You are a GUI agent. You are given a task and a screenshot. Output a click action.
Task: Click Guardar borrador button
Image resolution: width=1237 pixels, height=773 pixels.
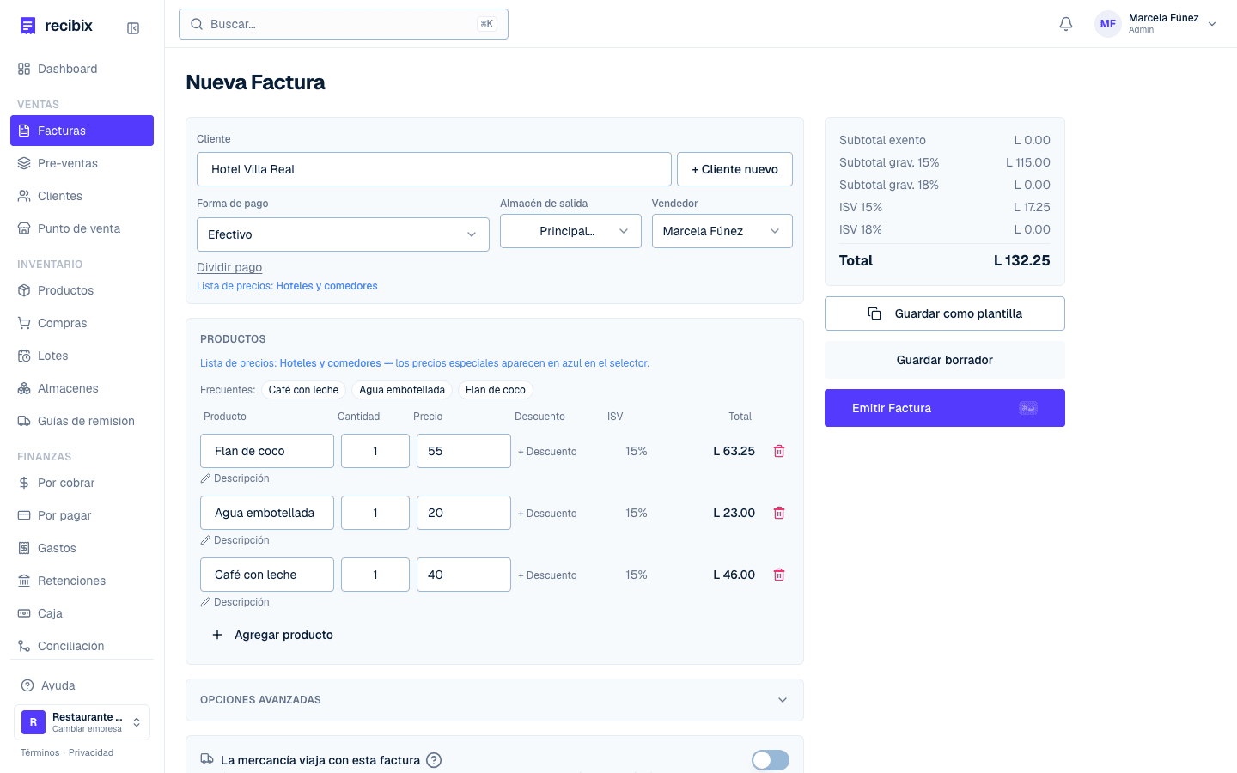coord(945,360)
